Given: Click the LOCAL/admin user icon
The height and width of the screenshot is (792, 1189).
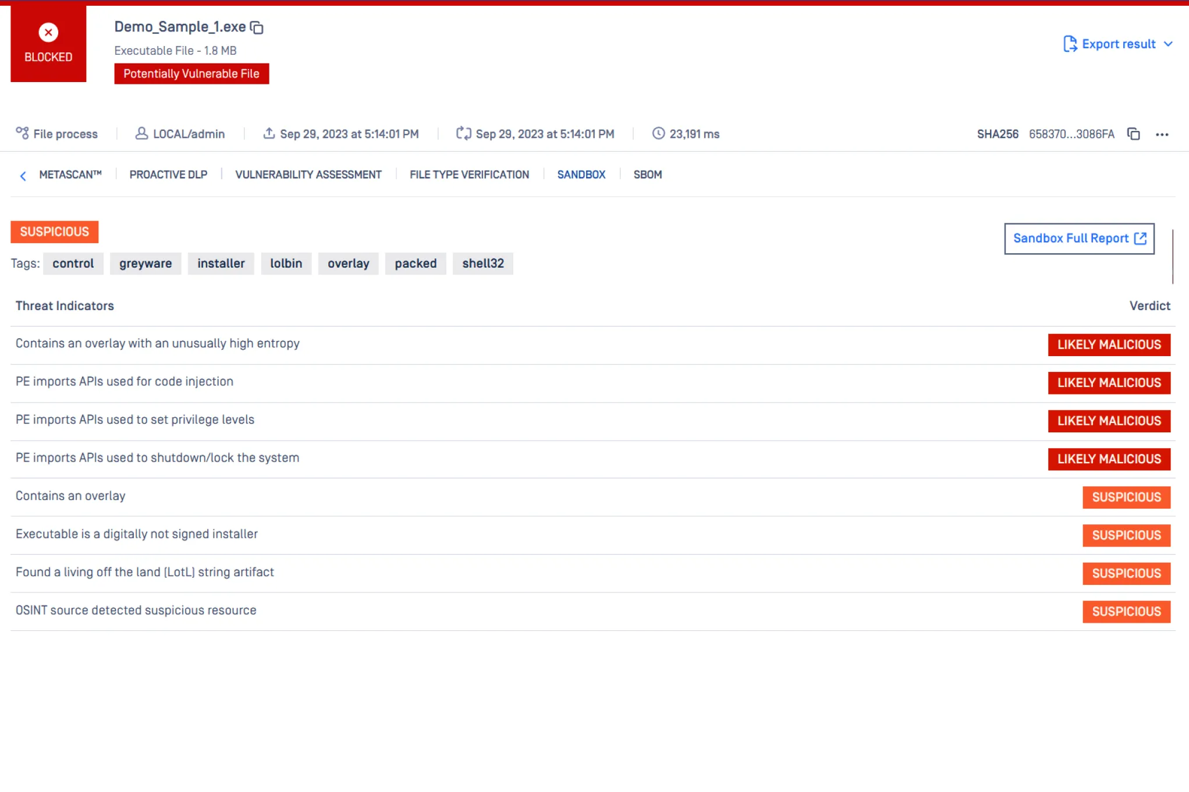Looking at the screenshot, I should 141,133.
